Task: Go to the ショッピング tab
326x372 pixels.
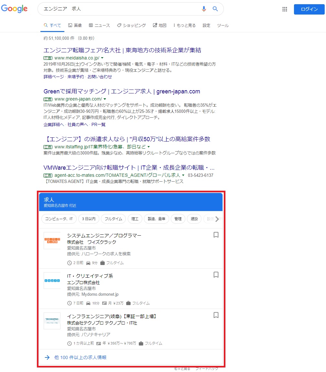Action: [x=131, y=26]
